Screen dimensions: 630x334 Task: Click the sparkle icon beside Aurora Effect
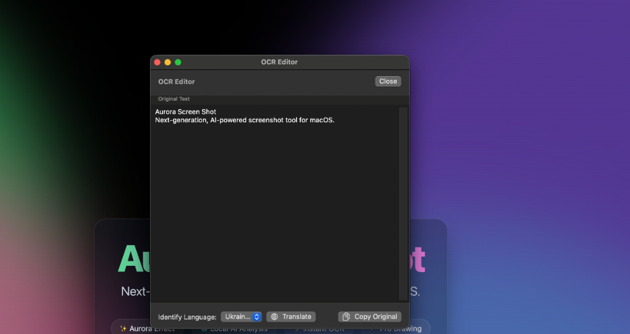click(x=123, y=328)
